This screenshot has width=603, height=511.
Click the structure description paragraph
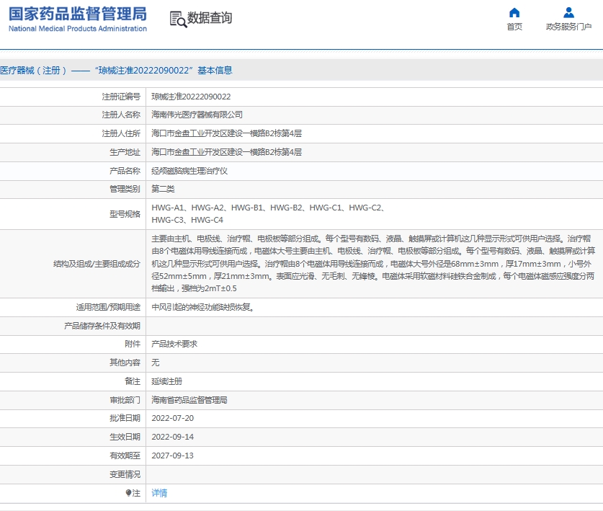(373, 264)
